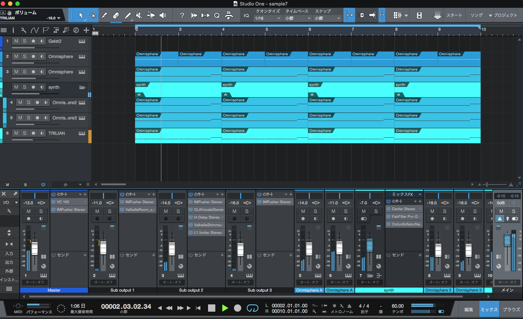The height and width of the screenshot is (319, 523).
Task: Open the Snap dropdown
Action: click(328, 18)
